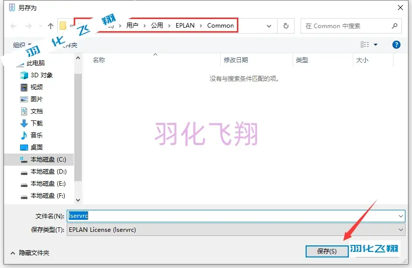This screenshot has height=268, width=412.
Task: Select 本地磁盘 (D:) drive
Action: coord(48,172)
